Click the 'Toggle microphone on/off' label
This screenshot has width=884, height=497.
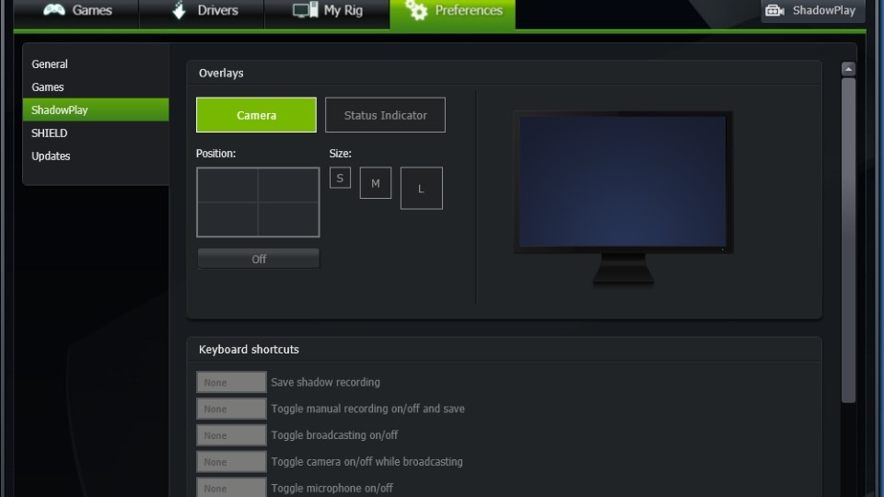click(x=332, y=488)
